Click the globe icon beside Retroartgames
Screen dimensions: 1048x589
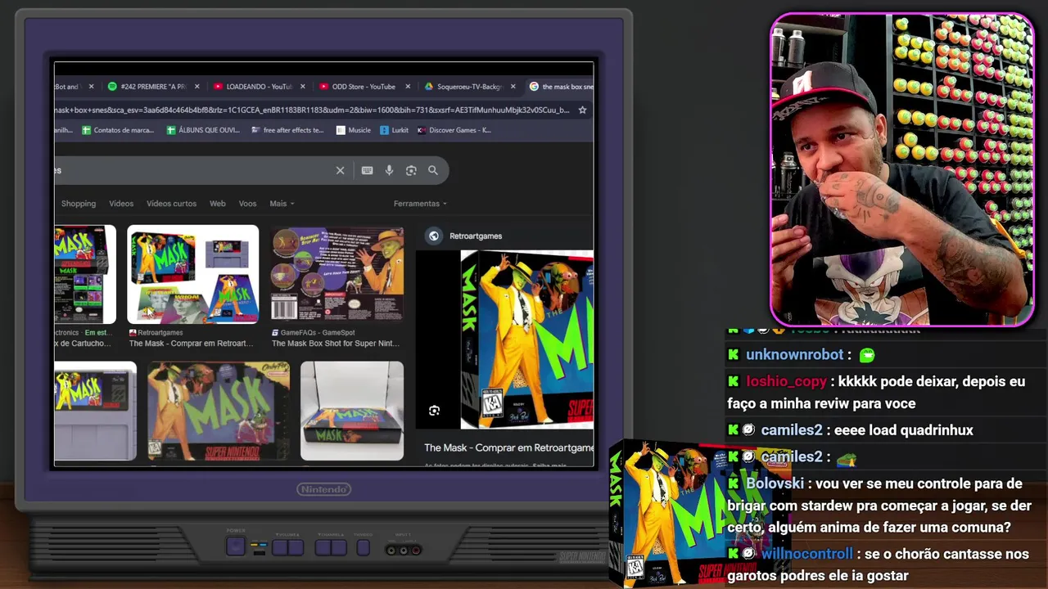[x=434, y=236]
